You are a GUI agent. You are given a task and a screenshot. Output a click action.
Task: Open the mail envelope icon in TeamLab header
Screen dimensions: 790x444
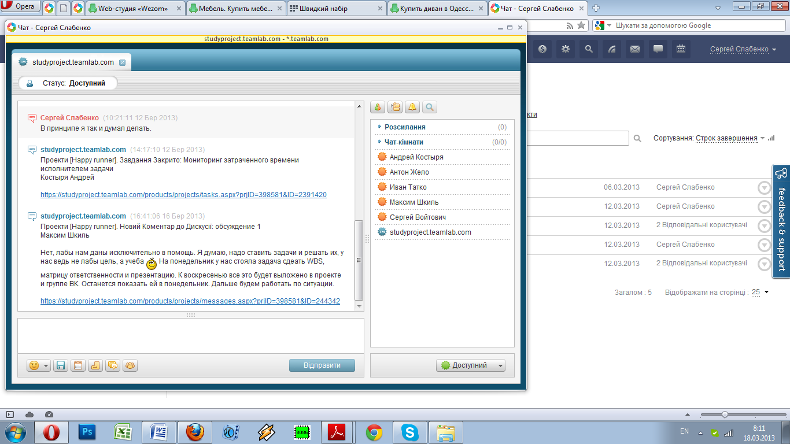click(x=635, y=49)
